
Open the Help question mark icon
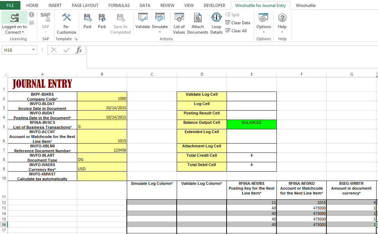(282, 18)
